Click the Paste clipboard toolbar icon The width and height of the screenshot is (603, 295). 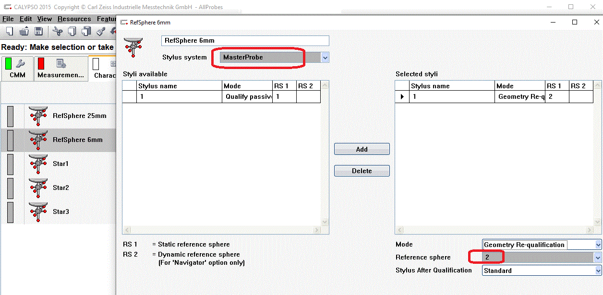(86, 32)
